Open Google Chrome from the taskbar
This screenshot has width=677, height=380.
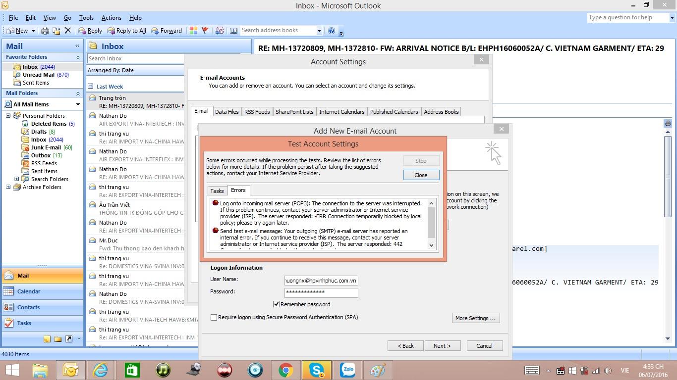286,370
